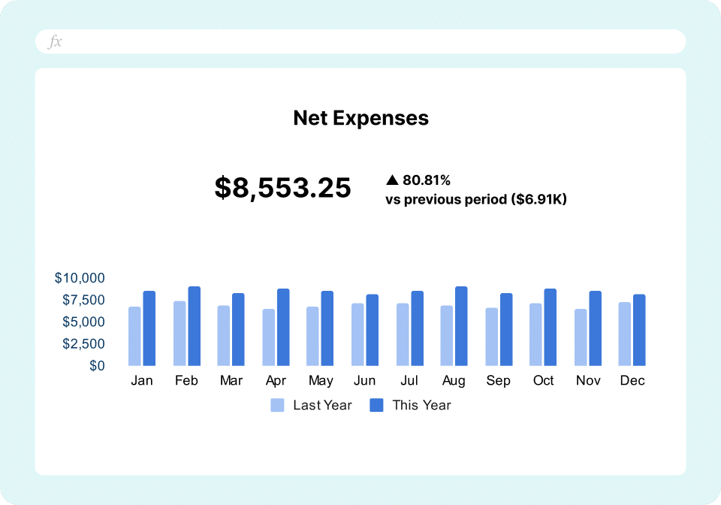Click the $0 axis label

(97, 366)
